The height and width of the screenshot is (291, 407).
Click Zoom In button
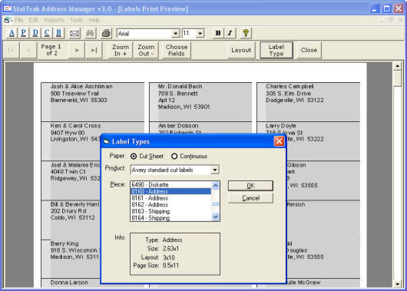pyautogui.click(x=121, y=50)
